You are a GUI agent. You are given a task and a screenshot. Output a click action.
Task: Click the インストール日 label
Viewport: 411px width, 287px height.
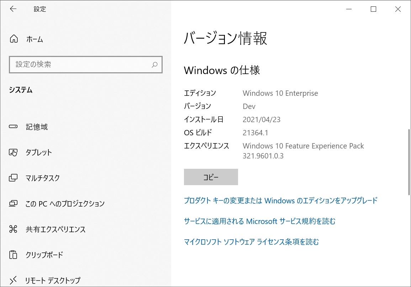coord(204,120)
